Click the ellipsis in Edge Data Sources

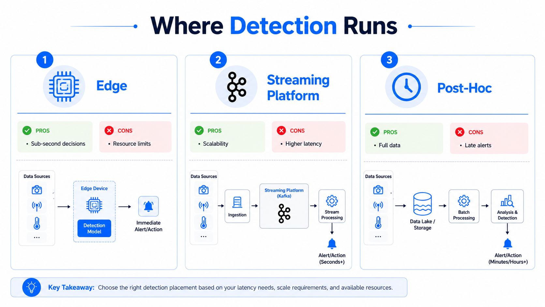coord(37,238)
